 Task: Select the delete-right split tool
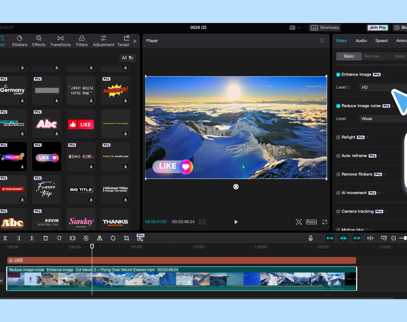pyautogui.click(x=32, y=238)
